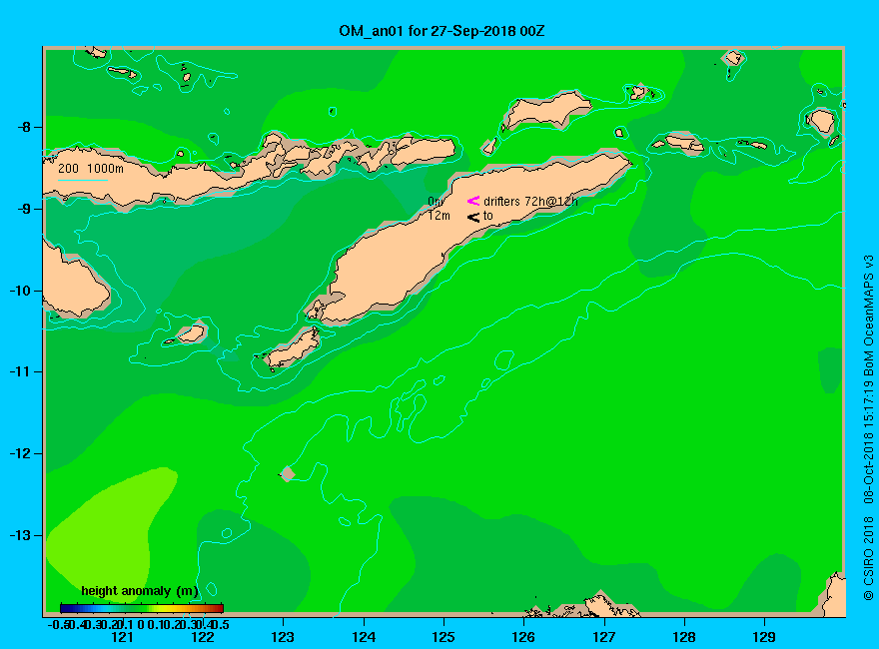Image resolution: width=879 pixels, height=649 pixels.
Task: Click the black 'to' arrow marker
Action: [x=473, y=217]
